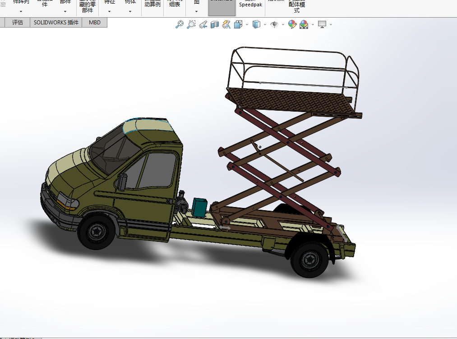Screen dimensions: 457x339
Task: Toggle the Hide/Show Items eye icon
Action: tap(274, 25)
